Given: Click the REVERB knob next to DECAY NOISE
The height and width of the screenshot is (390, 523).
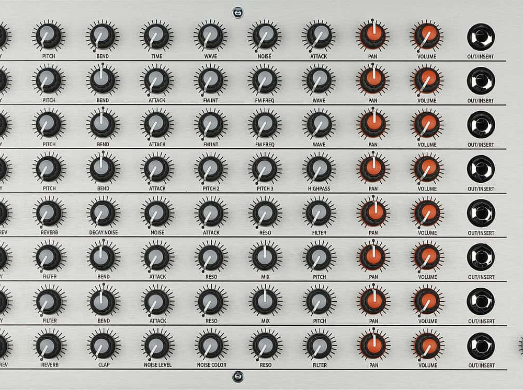Looking at the screenshot, I should (49, 212).
